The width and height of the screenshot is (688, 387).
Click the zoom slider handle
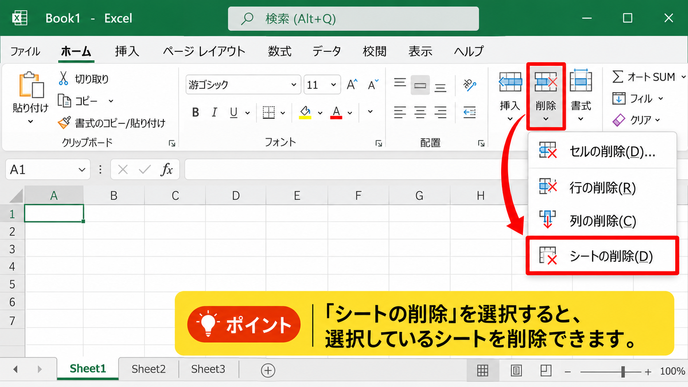623,371
